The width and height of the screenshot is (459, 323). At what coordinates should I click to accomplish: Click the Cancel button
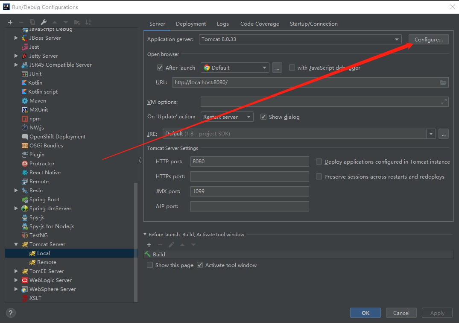tap(401, 313)
